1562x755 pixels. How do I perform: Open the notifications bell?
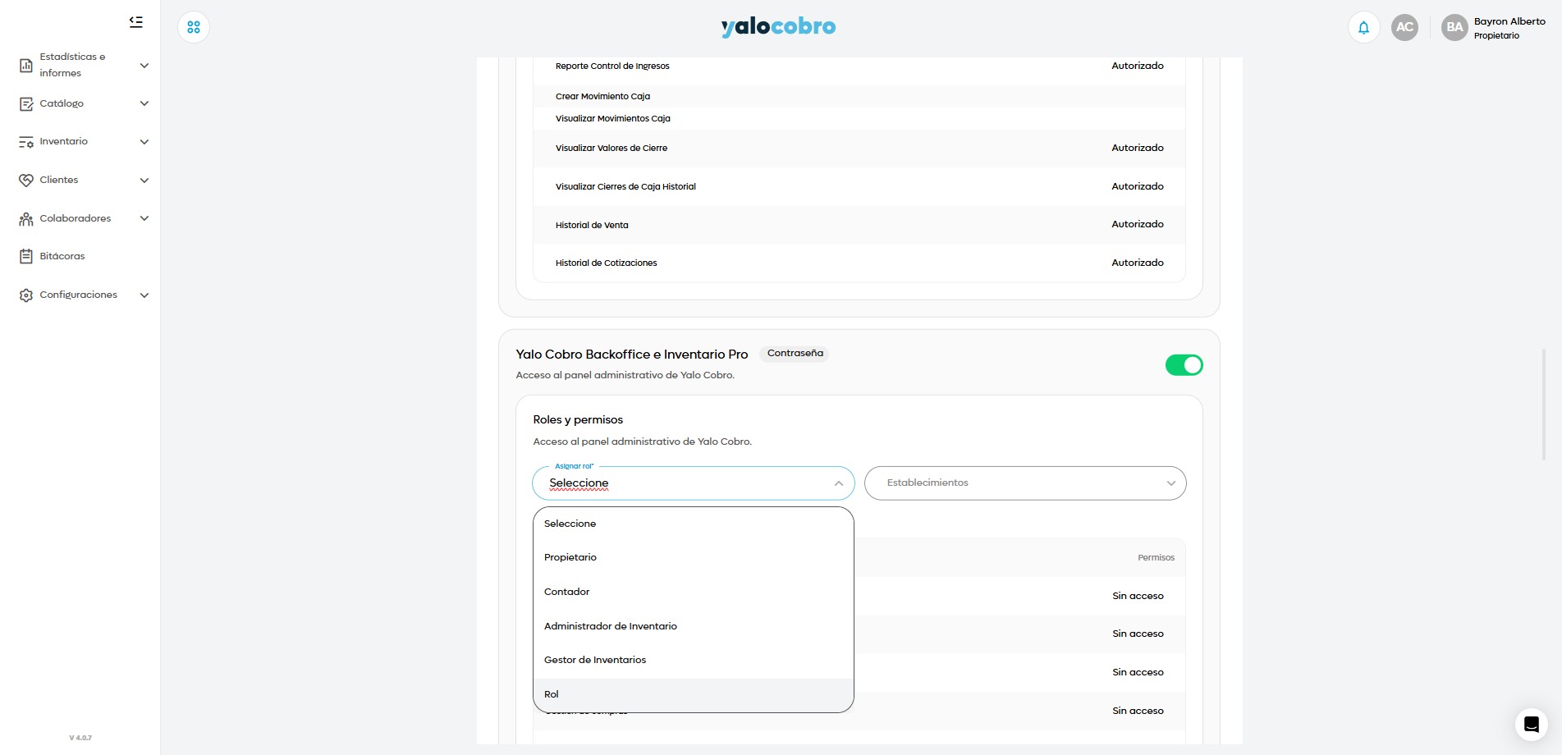(x=1363, y=27)
